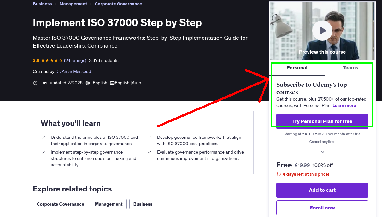The image size is (382, 217).
Task: Click the struck-through €19.99 price
Action: click(302, 165)
